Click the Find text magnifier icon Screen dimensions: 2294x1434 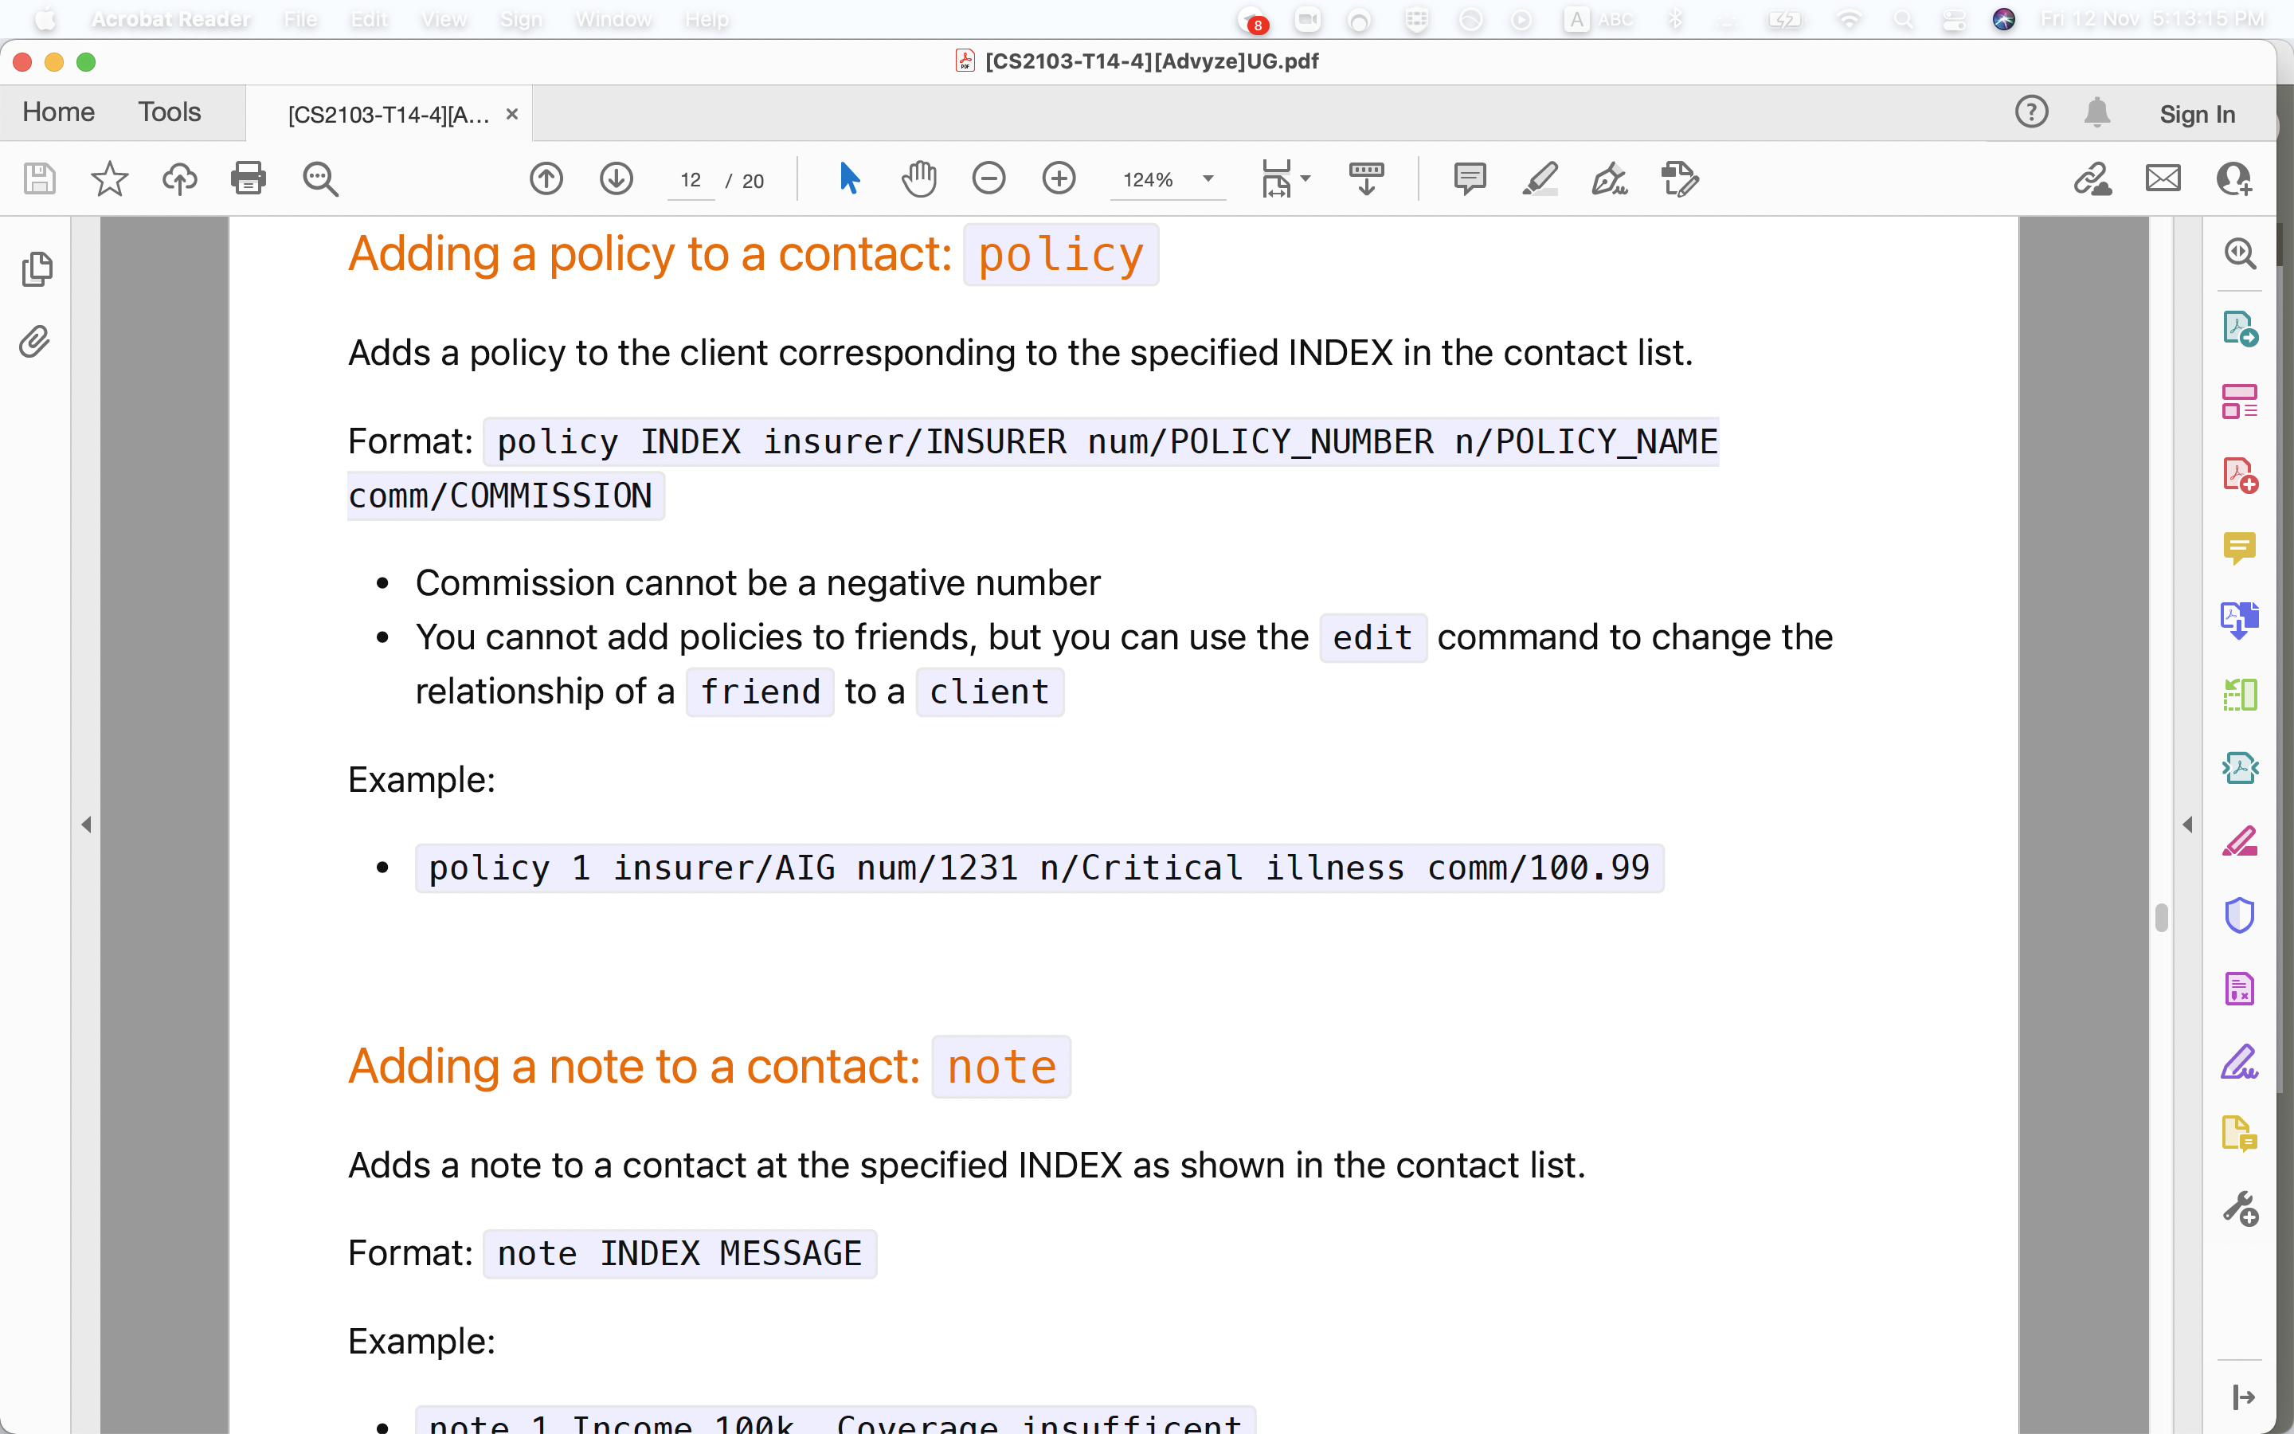(x=320, y=178)
